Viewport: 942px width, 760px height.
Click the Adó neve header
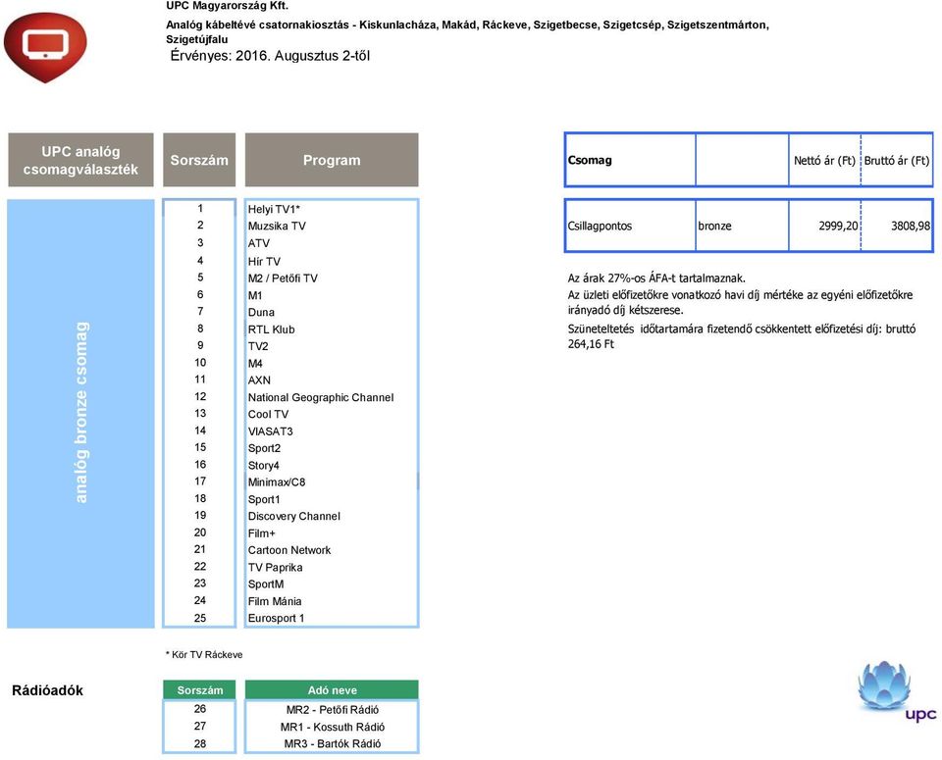tap(332, 689)
